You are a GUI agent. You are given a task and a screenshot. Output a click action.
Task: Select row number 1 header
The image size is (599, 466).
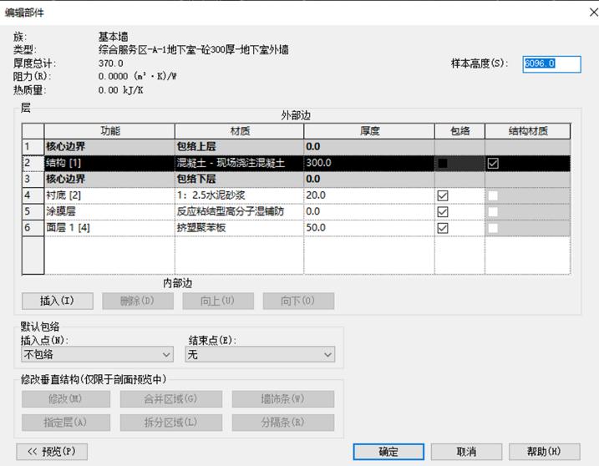pos(33,147)
